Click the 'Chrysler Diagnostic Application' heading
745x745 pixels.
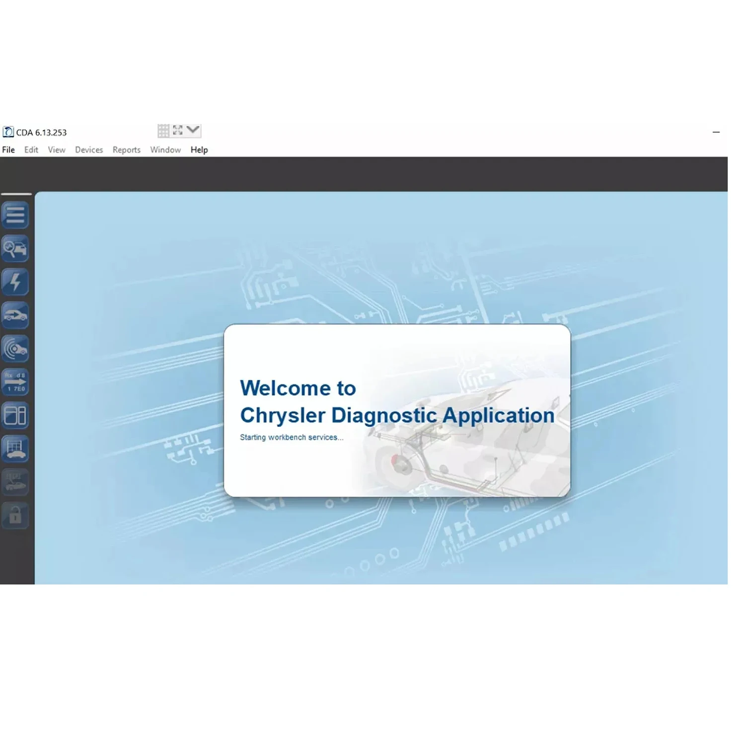click(x=397, y=416)
